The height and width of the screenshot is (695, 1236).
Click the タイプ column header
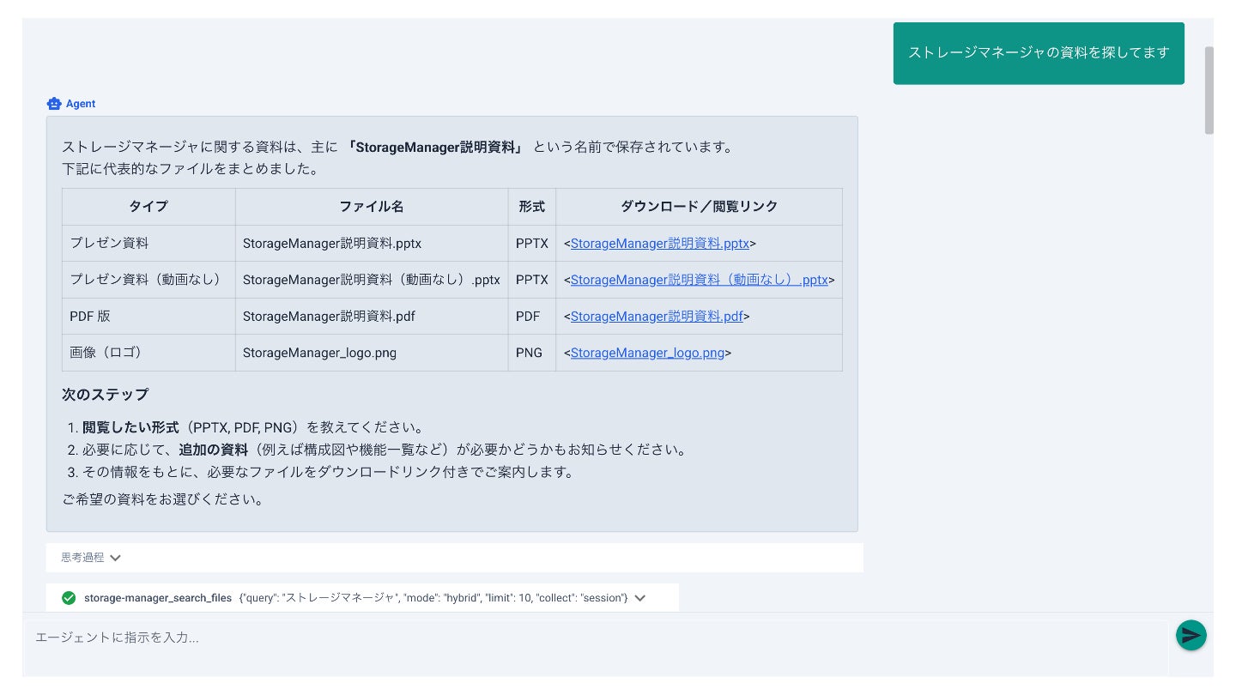pyautogui.click(x=148, y=207)
